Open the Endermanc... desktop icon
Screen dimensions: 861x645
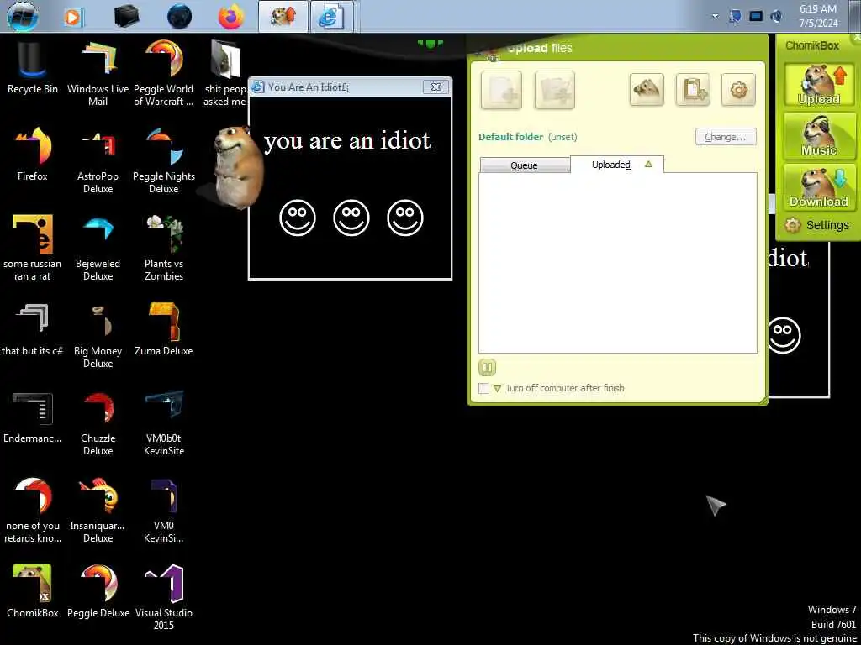click(33, 417)
